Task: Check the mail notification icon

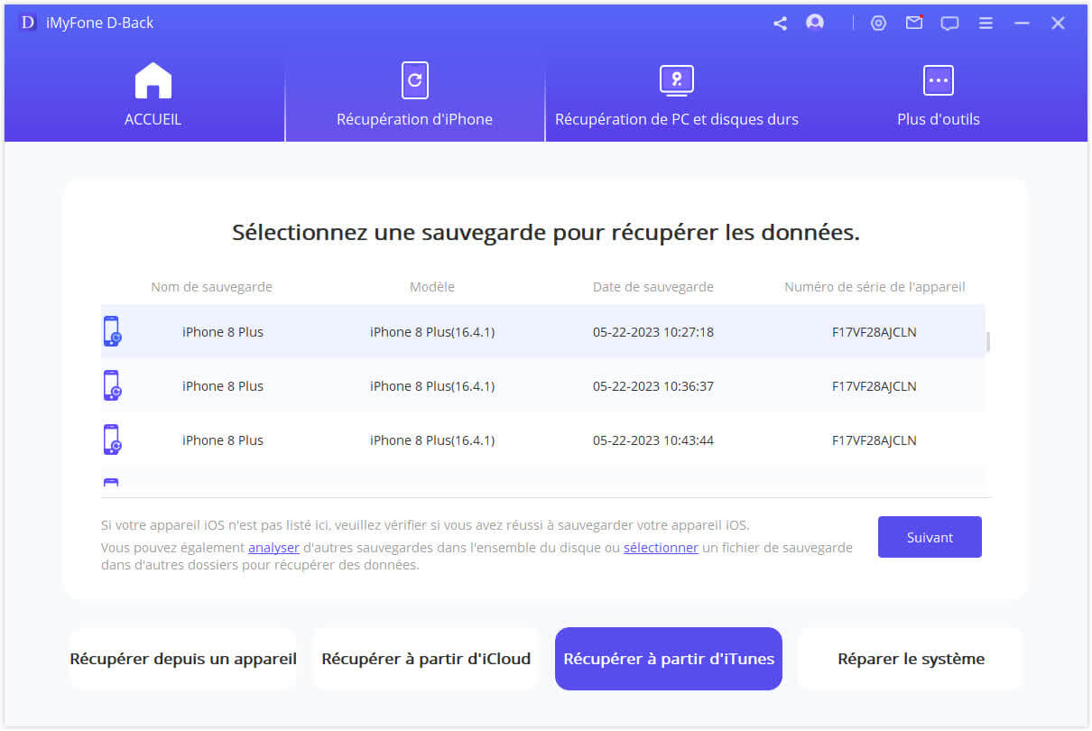Action: click(914, 23)
